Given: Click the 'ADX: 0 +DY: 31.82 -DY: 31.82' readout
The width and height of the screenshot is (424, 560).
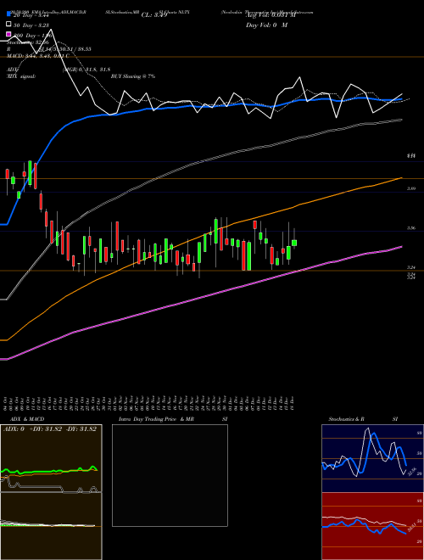Looking at the screenshot, I should click(x=50, y=429).
